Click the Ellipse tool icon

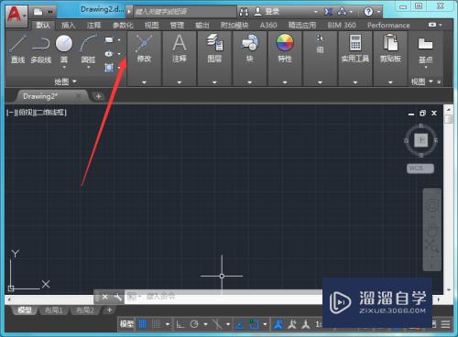click(x=109, y=54)
